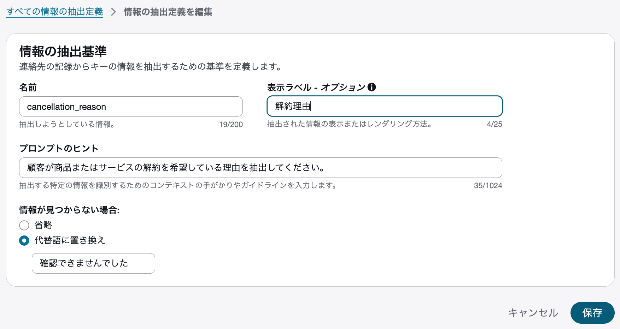Image resolution: width=620 pixels, height=329 pixels.
Task: Select the 省略 radio button
Action: 24,225
